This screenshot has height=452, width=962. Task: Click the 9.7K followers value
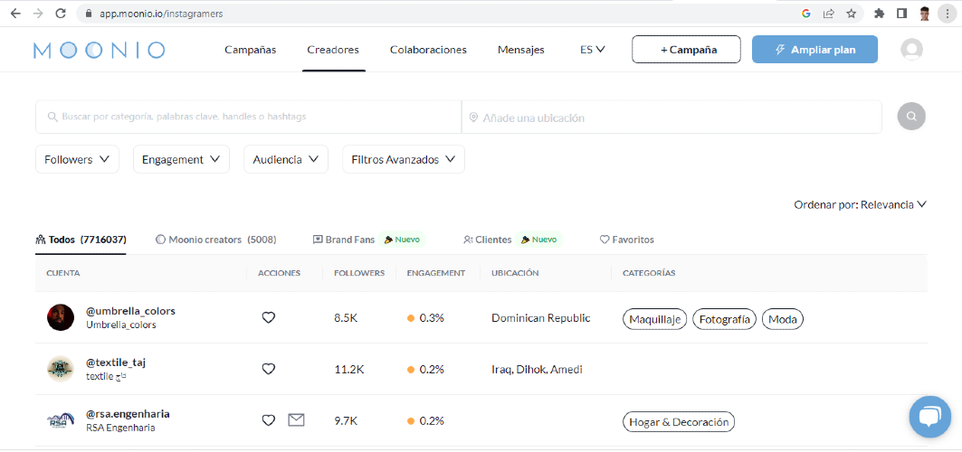[x=346, y=420]
